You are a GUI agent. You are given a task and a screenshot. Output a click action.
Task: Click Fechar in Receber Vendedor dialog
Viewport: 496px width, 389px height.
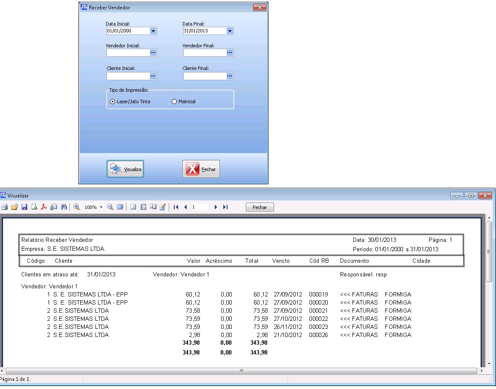[201, 169]
